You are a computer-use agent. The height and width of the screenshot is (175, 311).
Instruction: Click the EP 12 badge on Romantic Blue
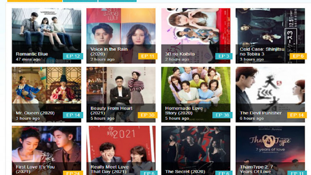click(x=73, y=56)
